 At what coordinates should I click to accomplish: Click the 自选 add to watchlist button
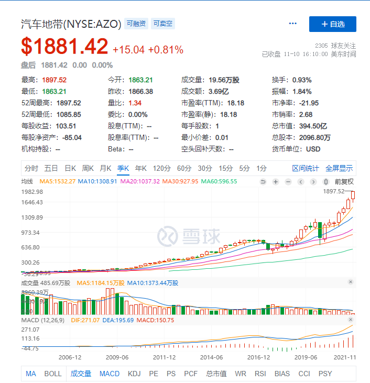[333, 24]
